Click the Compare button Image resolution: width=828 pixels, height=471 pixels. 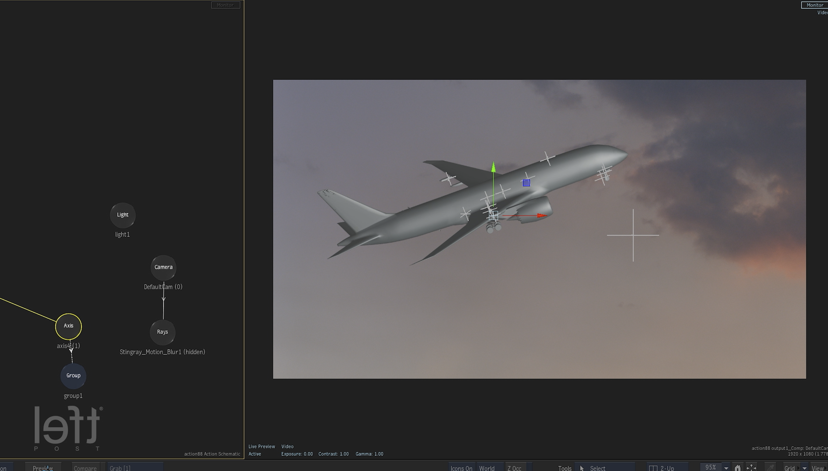[85, 468]
